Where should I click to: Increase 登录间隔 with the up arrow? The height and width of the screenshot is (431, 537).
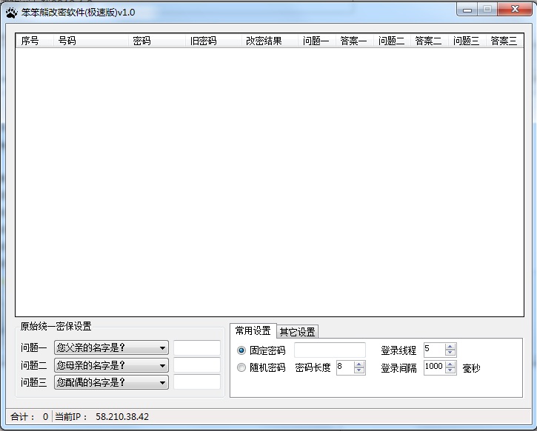[450, 364]
